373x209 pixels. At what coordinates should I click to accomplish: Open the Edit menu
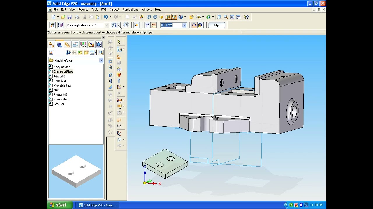click(x=64, y=10)
